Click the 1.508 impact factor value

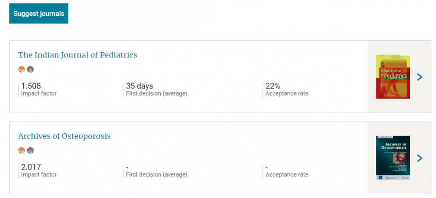pos(31,86)
